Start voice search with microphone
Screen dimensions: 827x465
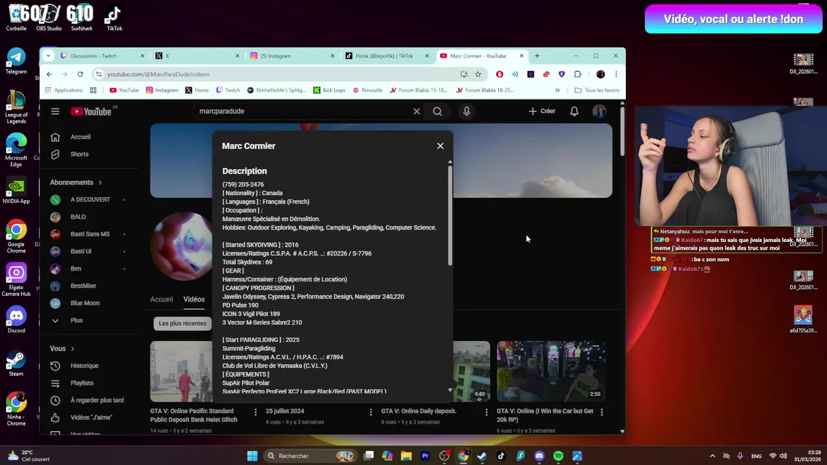[466, 111]
